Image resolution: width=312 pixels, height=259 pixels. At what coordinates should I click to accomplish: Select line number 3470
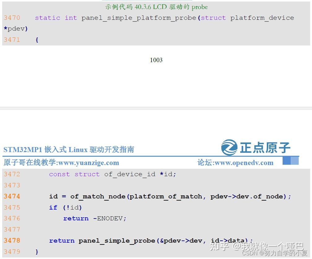(12, 18)
